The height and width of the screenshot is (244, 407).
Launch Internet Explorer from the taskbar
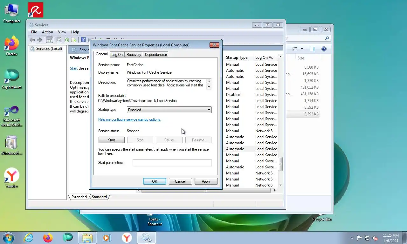[29, 238]
